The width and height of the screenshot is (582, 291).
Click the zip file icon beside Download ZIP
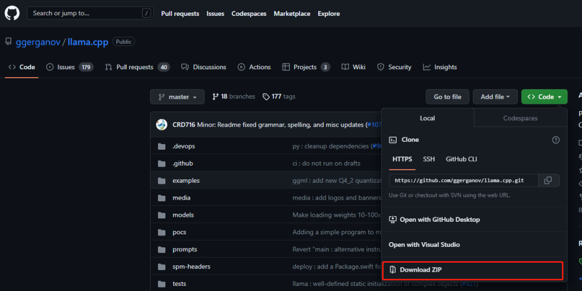click(x=393, y=269)
